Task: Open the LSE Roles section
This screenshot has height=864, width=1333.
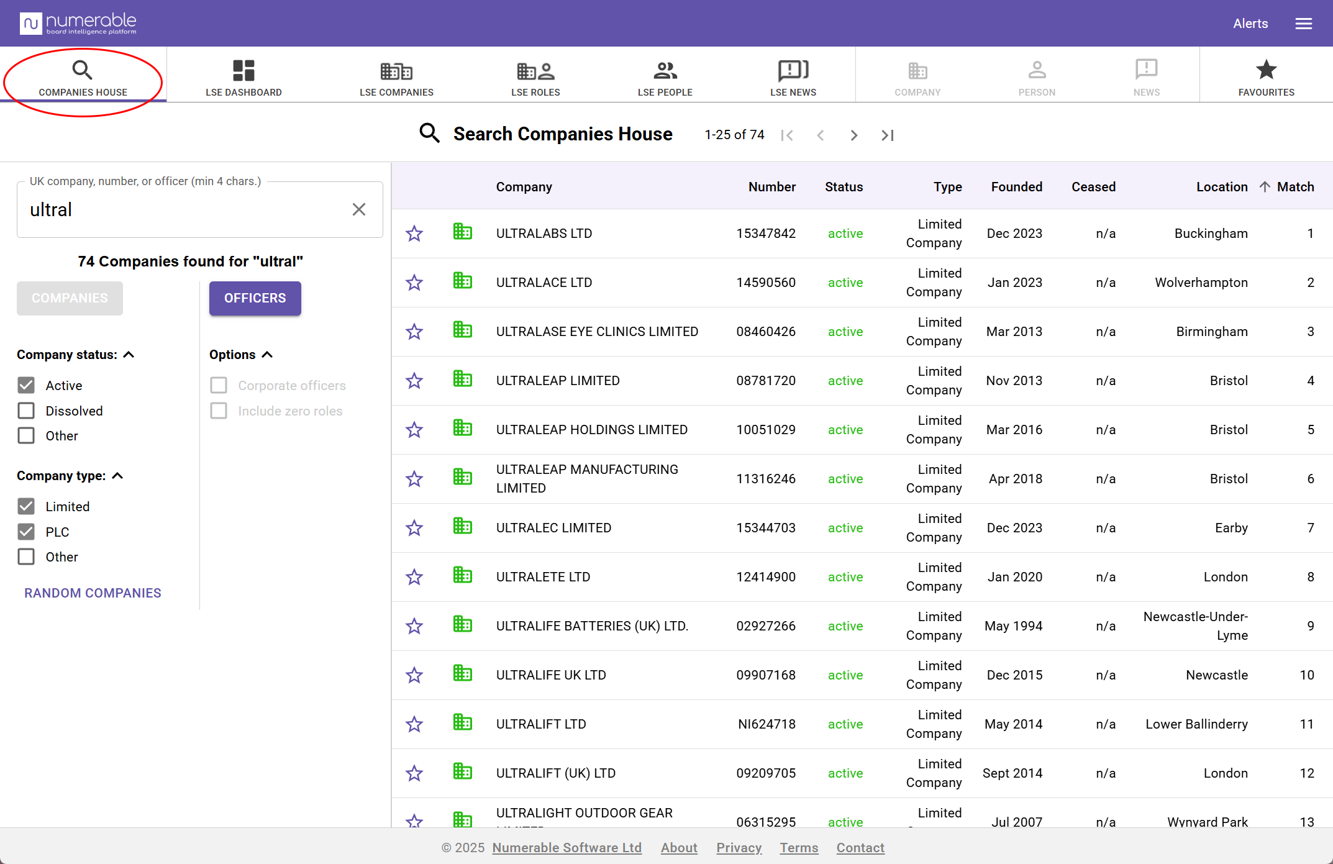Action: 535,70
